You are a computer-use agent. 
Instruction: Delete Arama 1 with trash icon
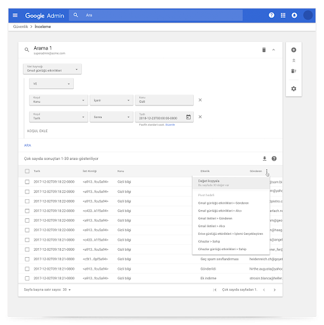[264, 50]
